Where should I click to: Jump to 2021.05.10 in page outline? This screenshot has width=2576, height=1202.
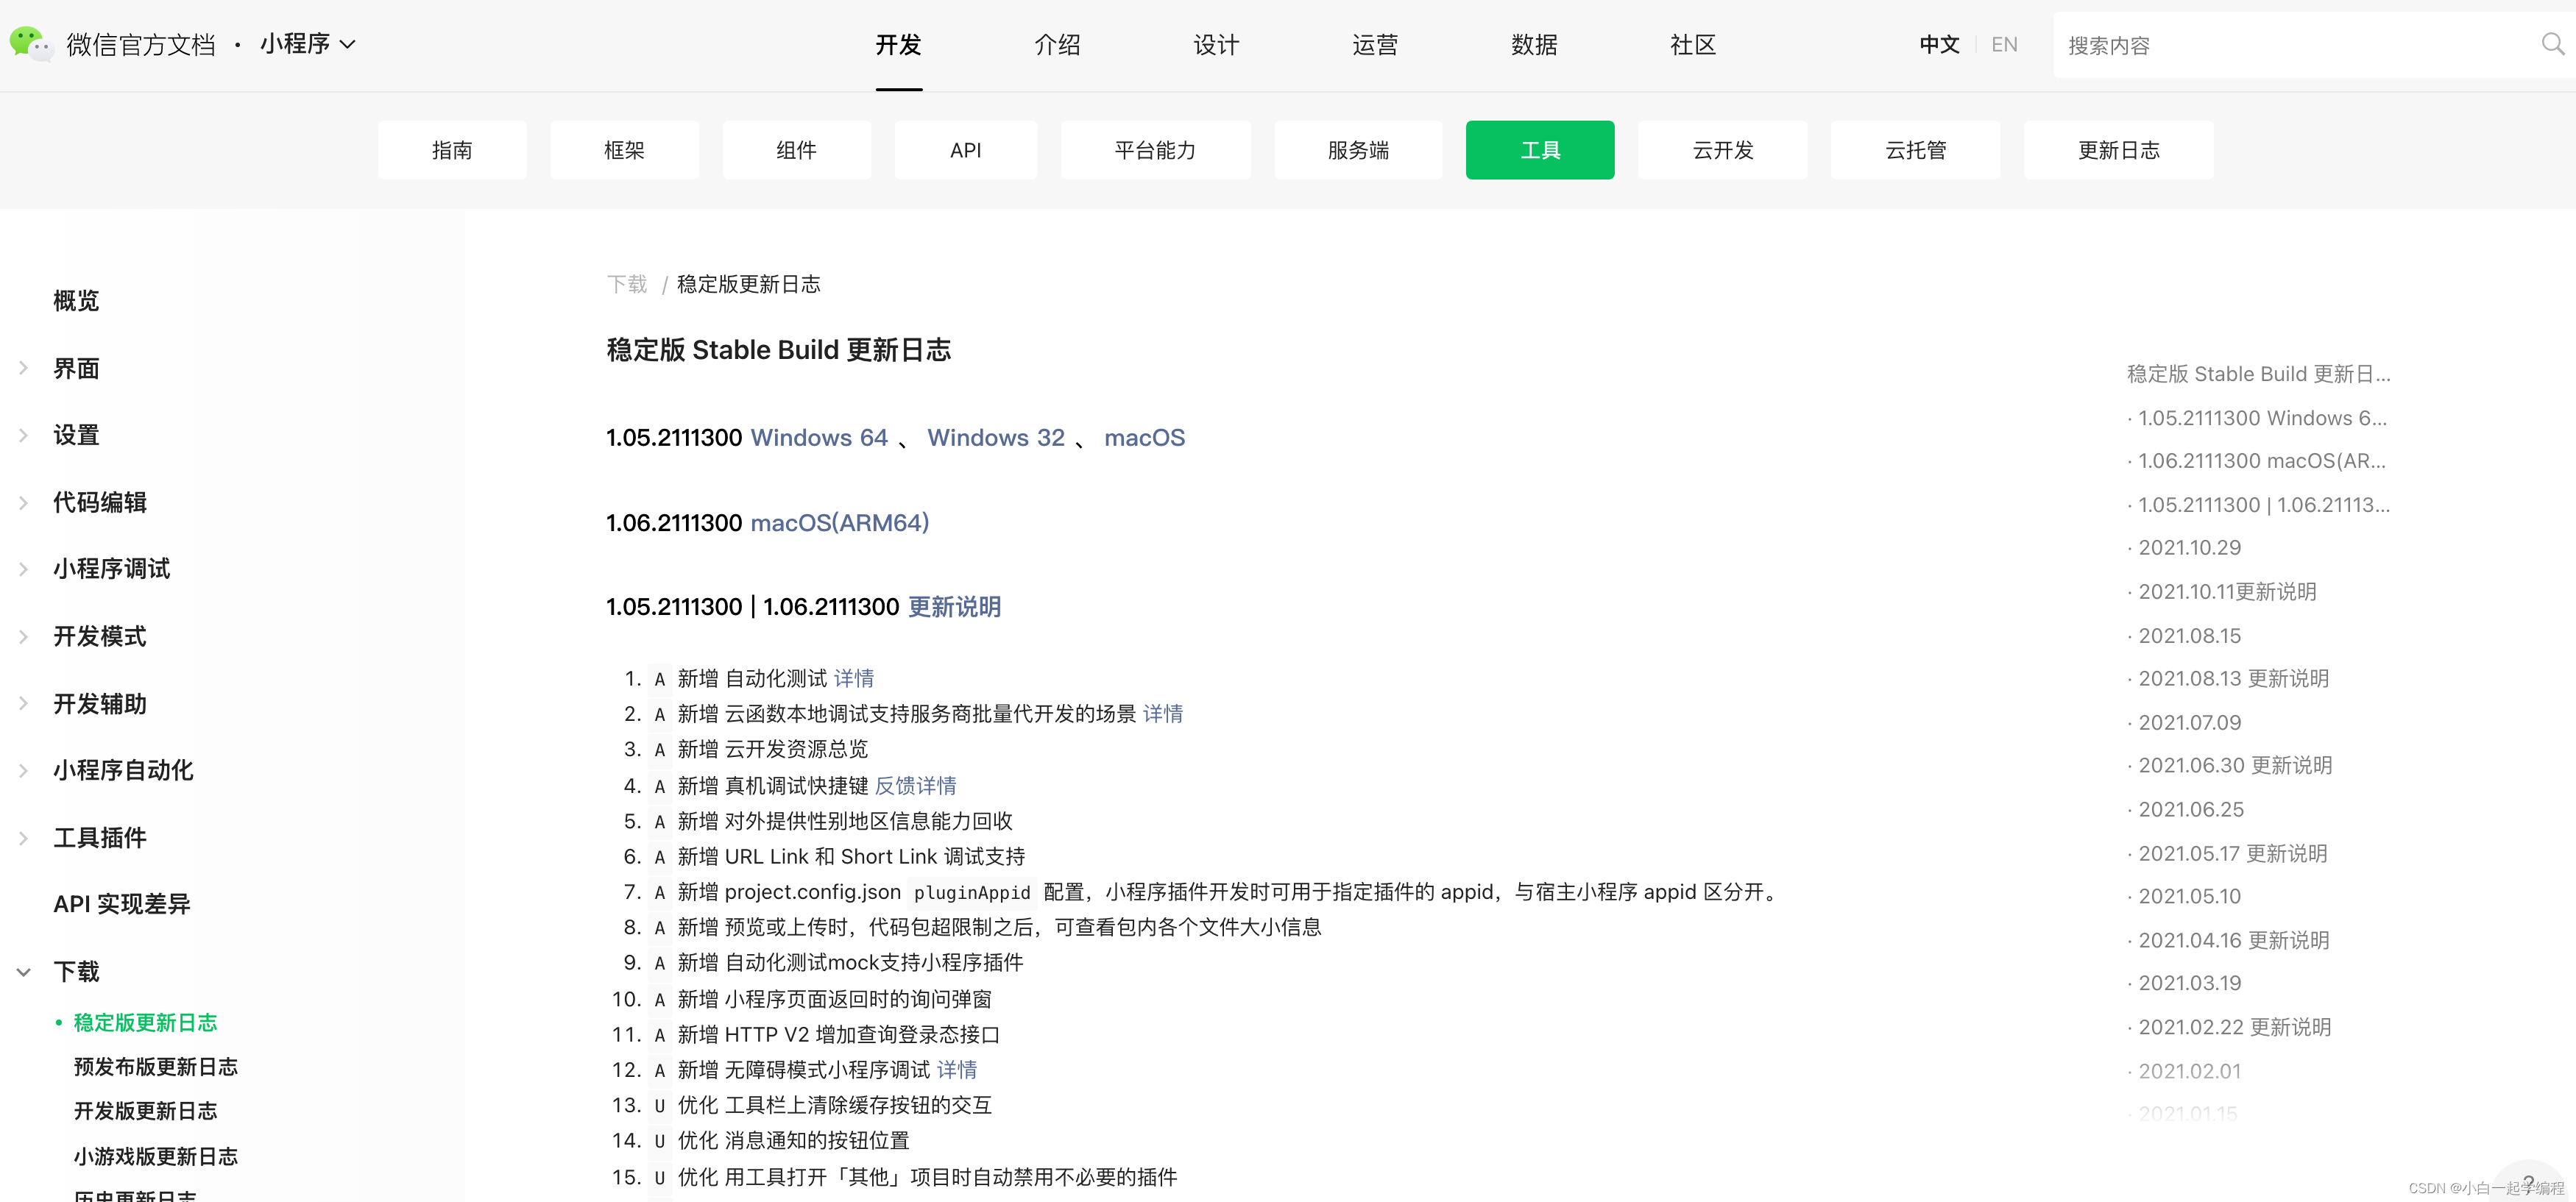point(2190,896)
